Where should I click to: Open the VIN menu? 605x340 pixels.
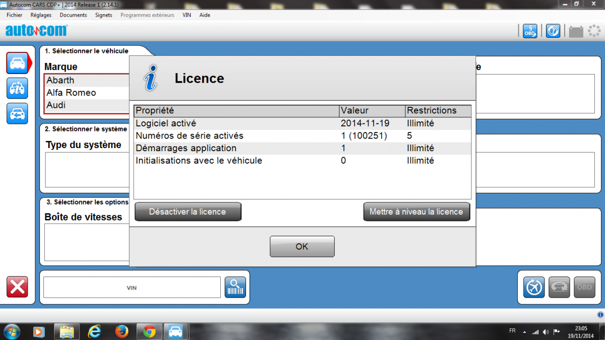click(x=187, y=15)
